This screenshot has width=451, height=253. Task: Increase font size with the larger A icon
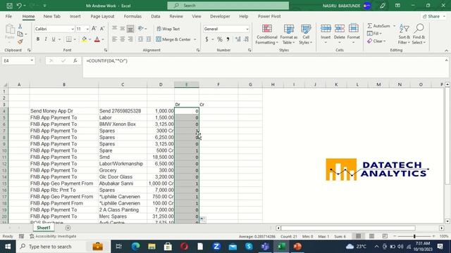94,29
